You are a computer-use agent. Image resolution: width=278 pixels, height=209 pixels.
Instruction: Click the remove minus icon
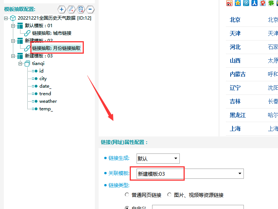[90, 9]
